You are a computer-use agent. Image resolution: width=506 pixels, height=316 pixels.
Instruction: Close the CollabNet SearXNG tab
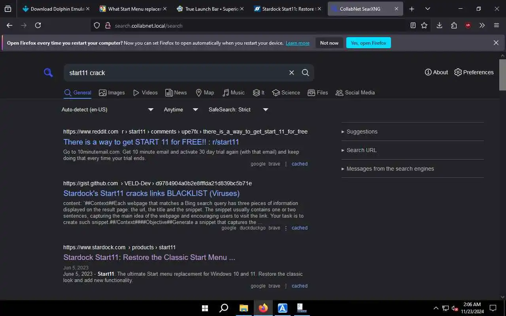(x=396, y=9)
